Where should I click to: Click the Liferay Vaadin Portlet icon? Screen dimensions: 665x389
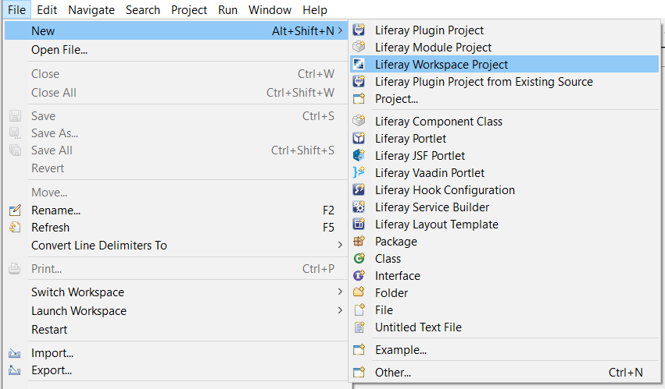359,173
